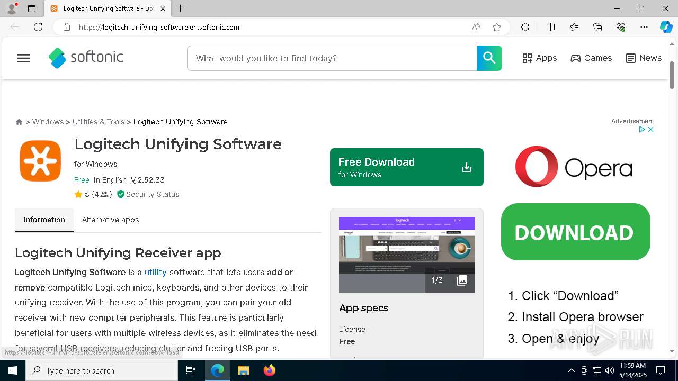Image resolution: width=678 pixels, height=381 pixels.
Task: Open the Apps section
Action: (539, 58)
